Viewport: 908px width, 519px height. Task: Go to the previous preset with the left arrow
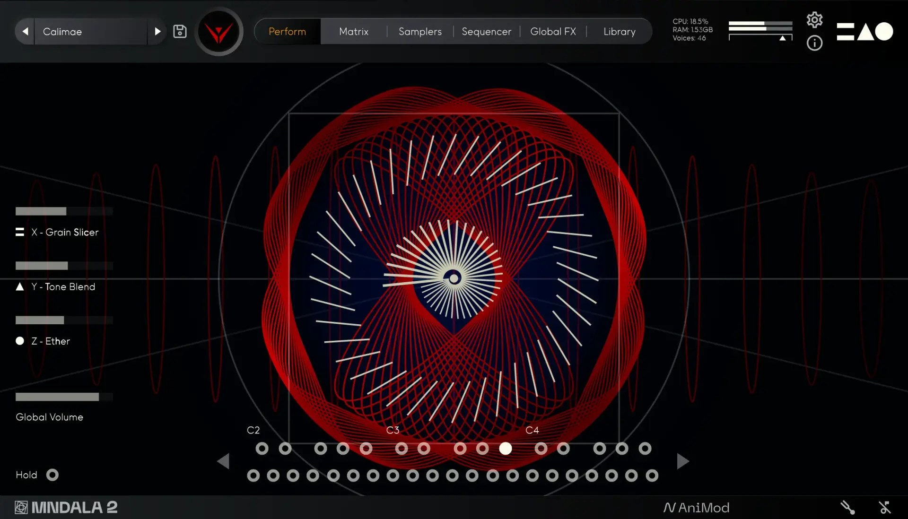tap(25, 31)
